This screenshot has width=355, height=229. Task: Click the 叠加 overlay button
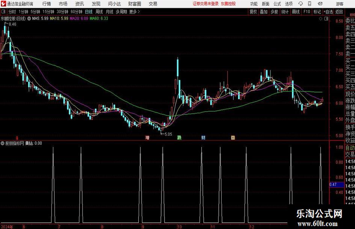click(x=264, y=12)
